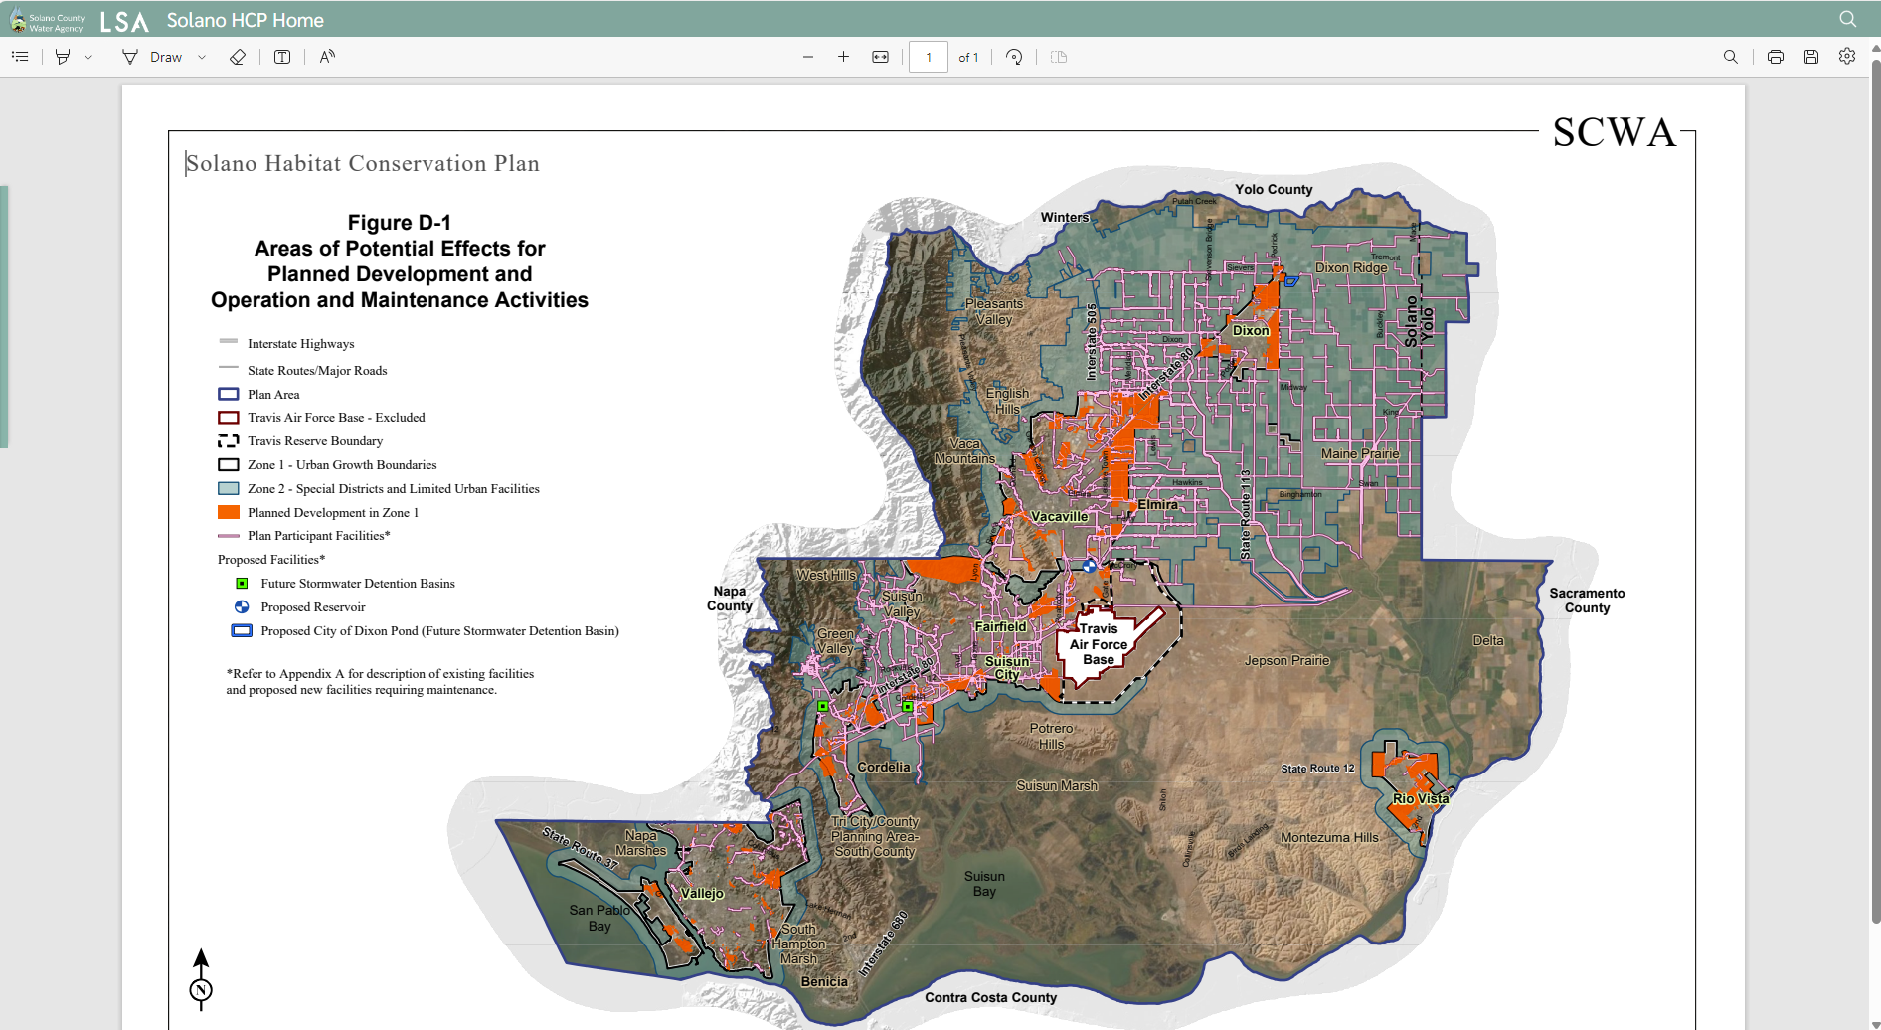This screenshot has height=1030, width=1881.
Task: Activate the Draw tool
Action: pos(152,57)
